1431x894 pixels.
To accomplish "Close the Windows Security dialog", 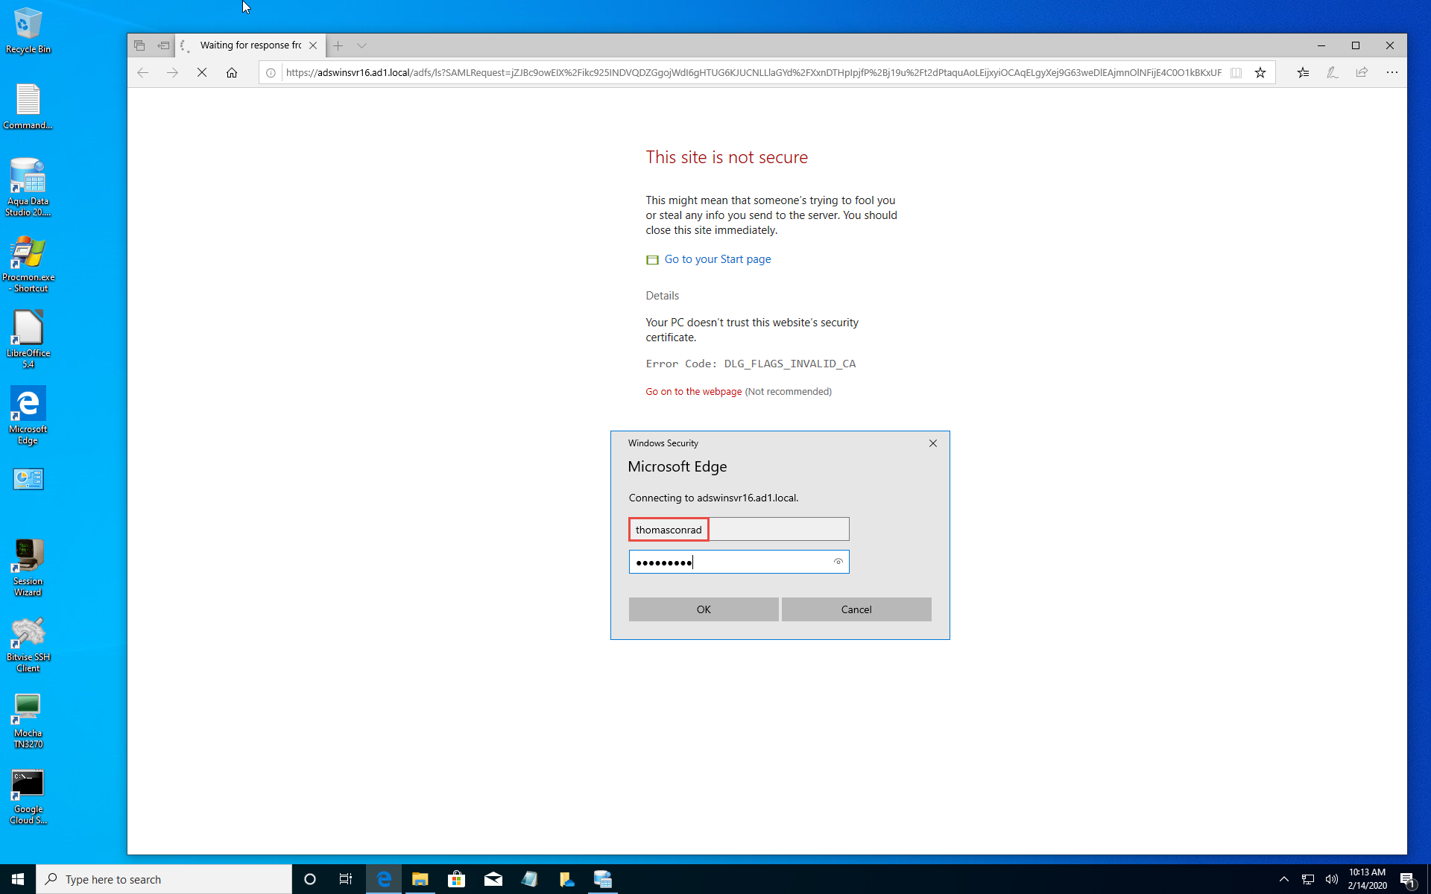I will pyautogui.click(x=933, y=443).
